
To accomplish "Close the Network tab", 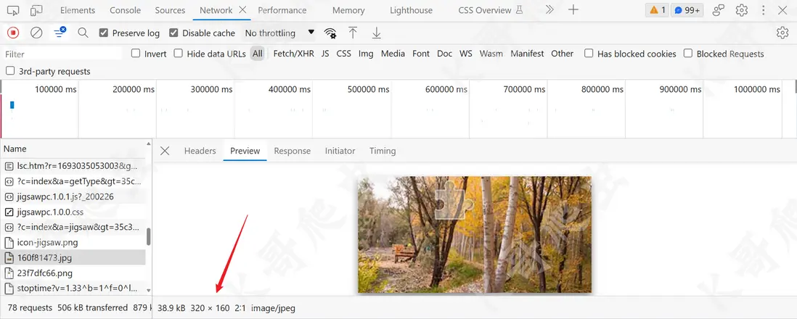I will (x=242, y=9).
